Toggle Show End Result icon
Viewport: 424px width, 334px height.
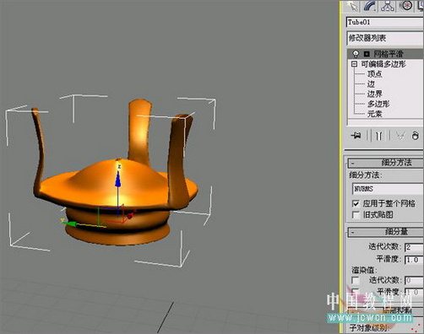click(378, 136)
